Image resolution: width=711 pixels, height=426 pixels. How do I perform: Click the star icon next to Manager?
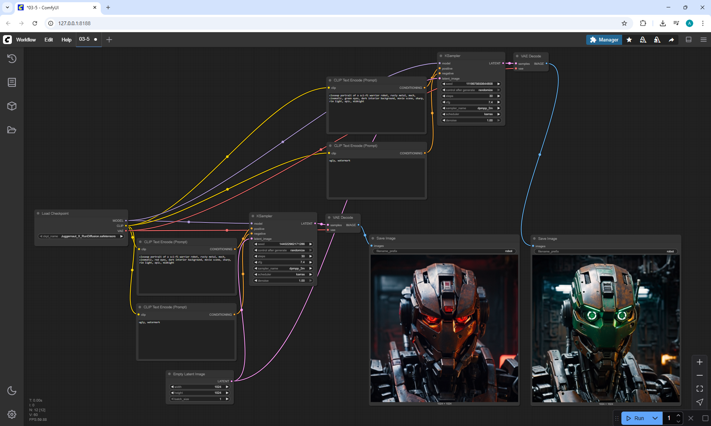pyautogui.click(x=629, y=40)
